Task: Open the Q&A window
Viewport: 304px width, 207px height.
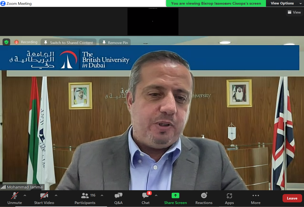Action: (118, 198)
